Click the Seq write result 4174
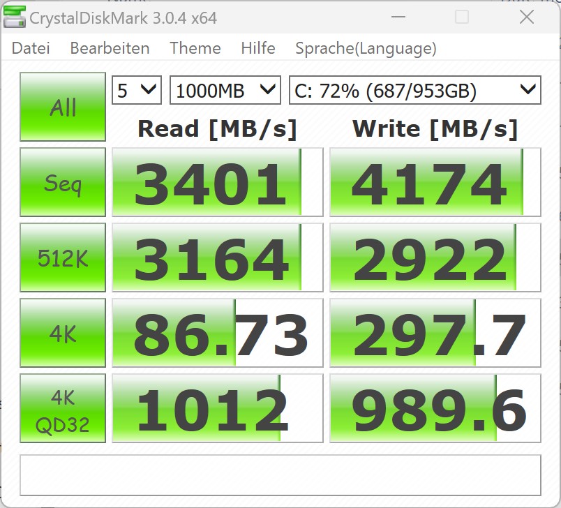561x508 pixels. point(435,182)
